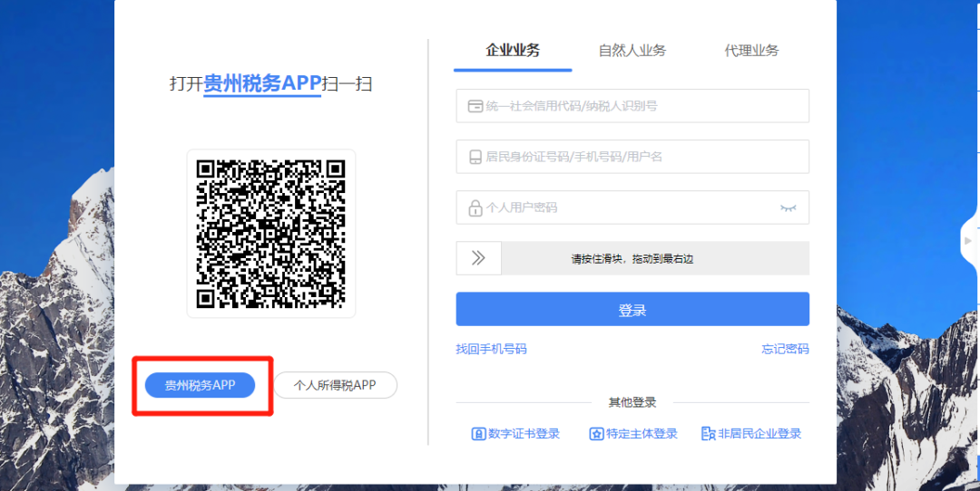The width and height of the screenshot is (980, 491).
Task: Click the 居民身份证号码/手机号码/用户名 input field
Action: coord(632,157)
